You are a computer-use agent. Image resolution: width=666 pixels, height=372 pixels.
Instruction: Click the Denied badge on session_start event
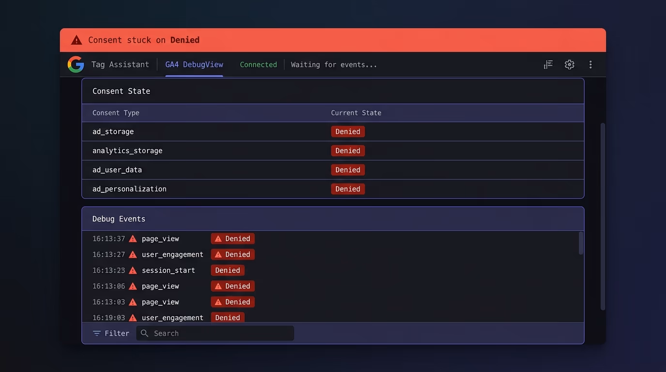coord(227,270)
